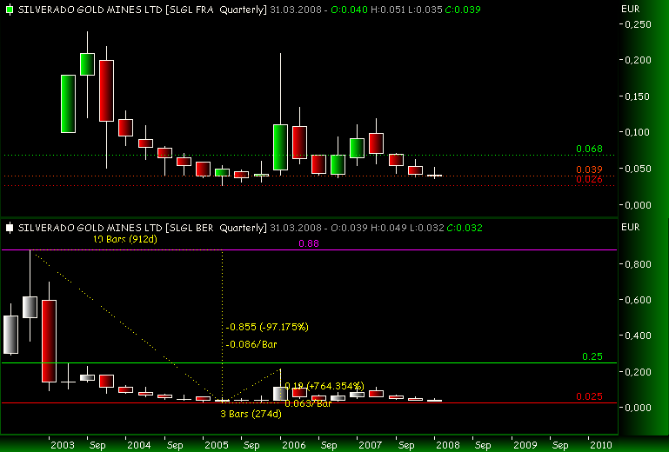
Task: Click the 0,800 price scale label
Action: tap(638, 264)
